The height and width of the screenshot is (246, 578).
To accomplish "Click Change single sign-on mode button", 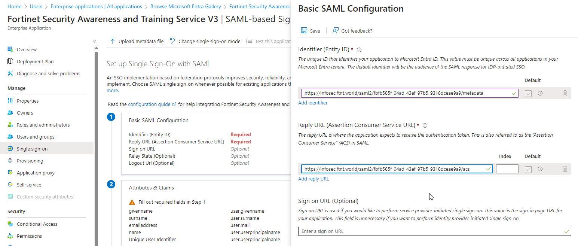I will pyautogui.click(x=205, y=41).
